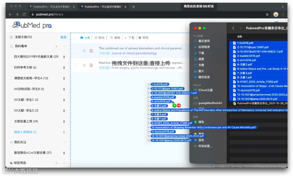The height and width of the screenshot is (176, 293).
Task: Open options menu for 文献批量上传 (24)
Action: 64,121
